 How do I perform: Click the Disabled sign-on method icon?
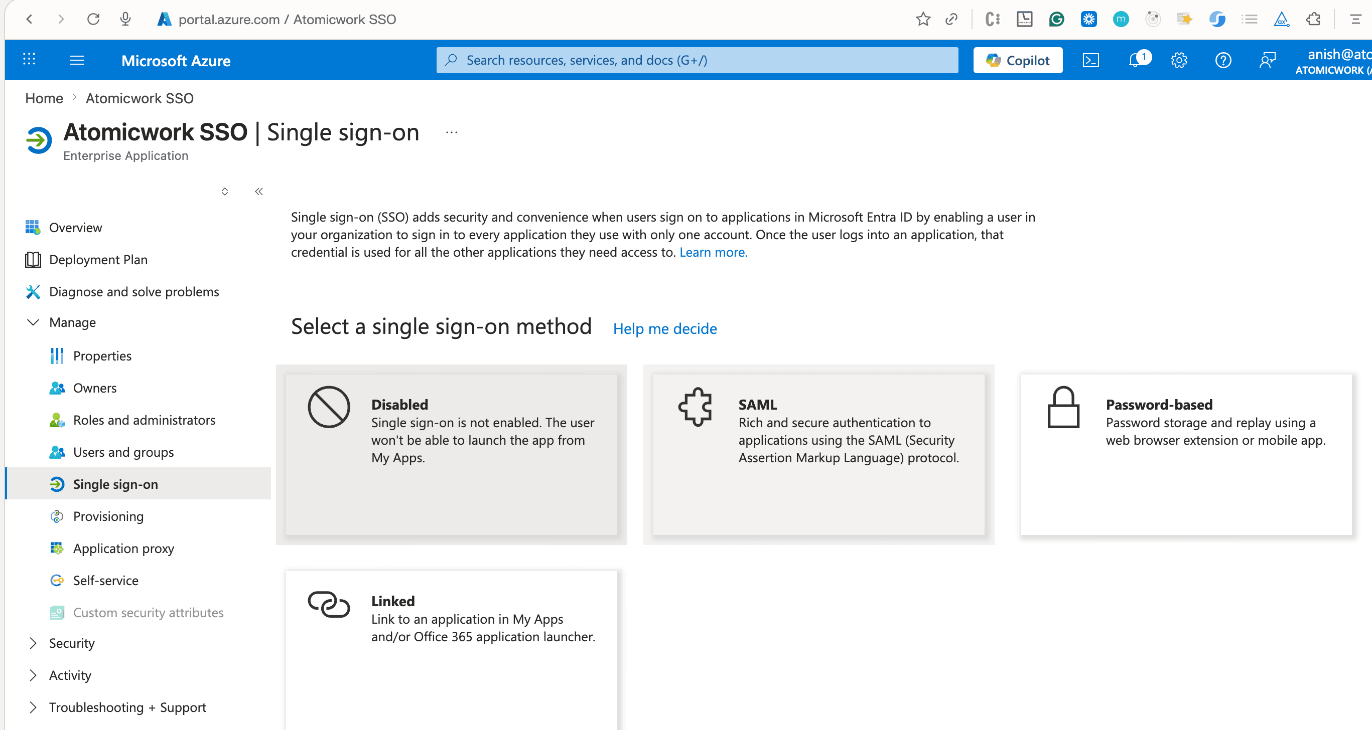329,407
